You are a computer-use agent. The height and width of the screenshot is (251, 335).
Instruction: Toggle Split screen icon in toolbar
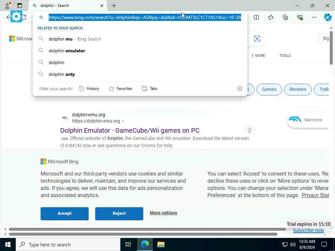coord(256,17)
